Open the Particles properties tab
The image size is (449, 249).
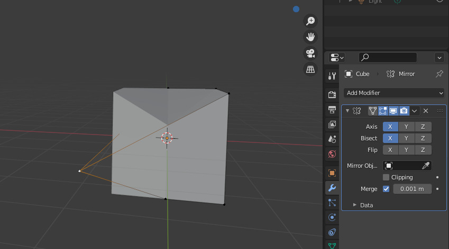click(x=332, y=203)
